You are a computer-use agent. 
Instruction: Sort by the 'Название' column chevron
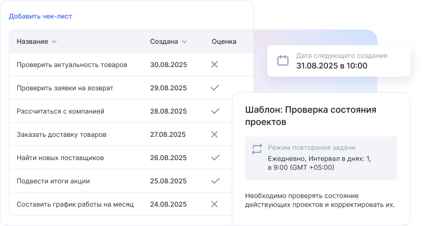coord(54,42)
